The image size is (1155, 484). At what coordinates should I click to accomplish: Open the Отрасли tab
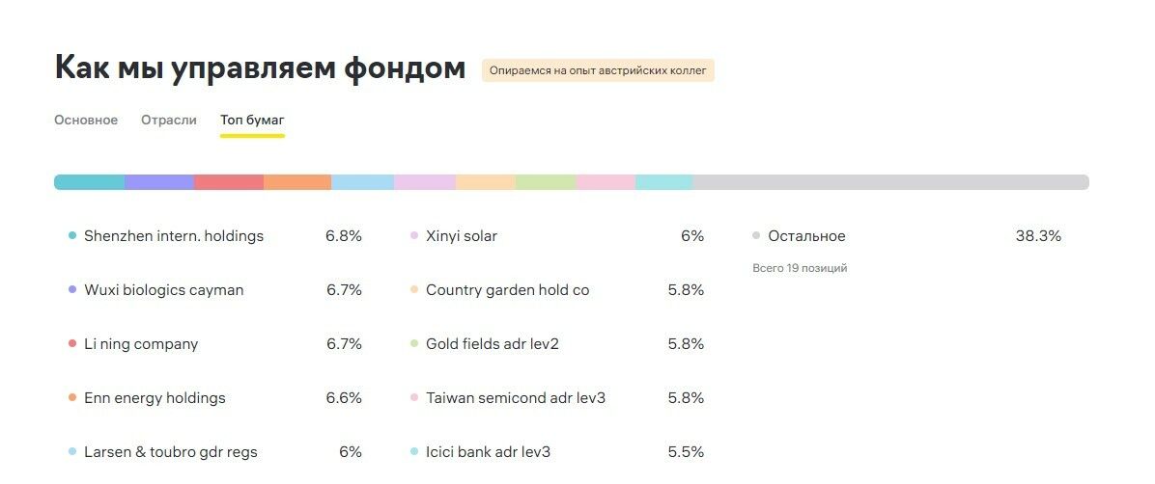coord(169,121)
